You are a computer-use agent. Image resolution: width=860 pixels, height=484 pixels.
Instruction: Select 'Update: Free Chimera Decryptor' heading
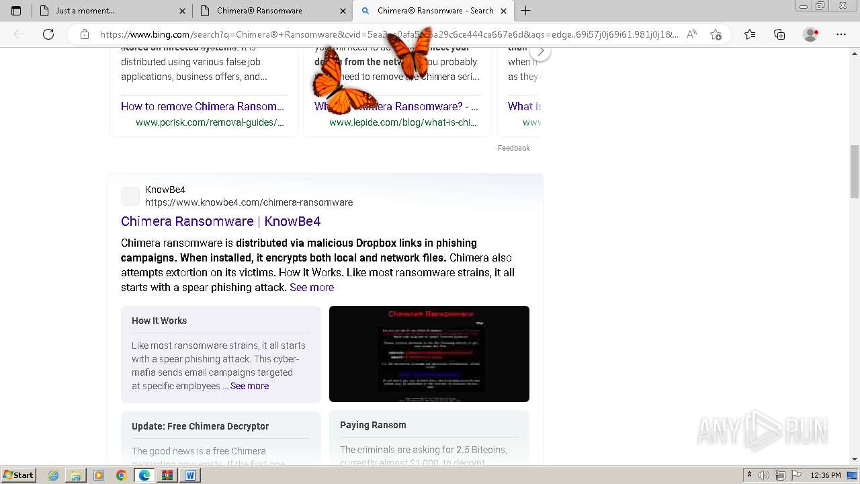(200, 426)
